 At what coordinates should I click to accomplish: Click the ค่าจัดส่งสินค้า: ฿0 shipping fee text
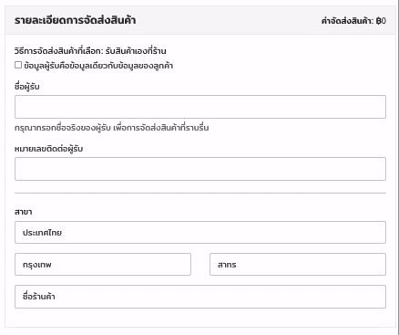click(353, 21)
